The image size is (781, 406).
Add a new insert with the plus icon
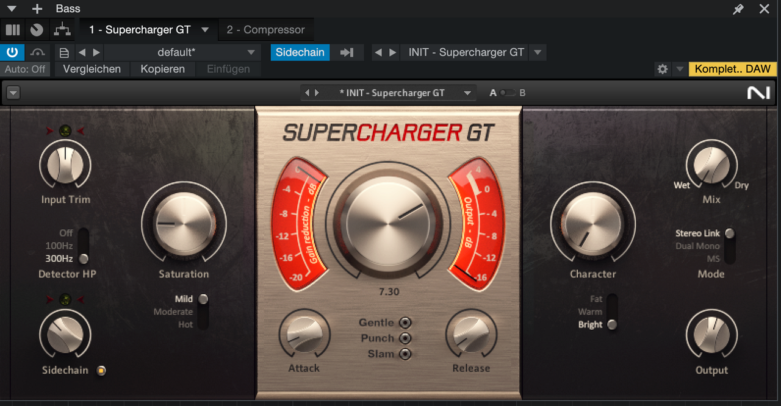coord(37,9)
